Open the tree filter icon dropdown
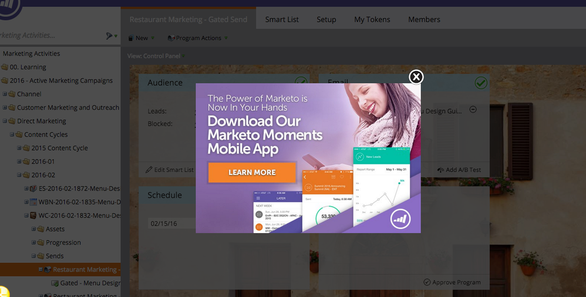 [x=112, y=36]
